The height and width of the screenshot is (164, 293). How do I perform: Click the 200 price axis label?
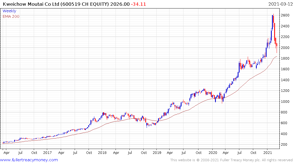(x=284, y=145)
